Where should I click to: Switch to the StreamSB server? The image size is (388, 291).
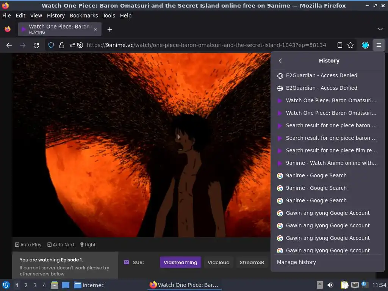point(252,262)
